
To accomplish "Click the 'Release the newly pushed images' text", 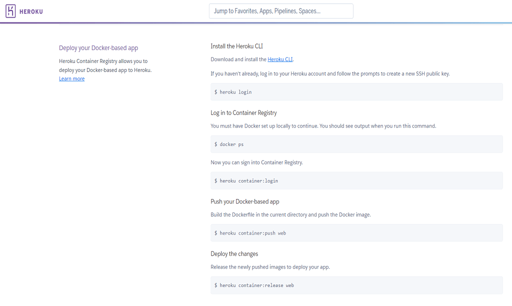I will click(x=270, y=267).
